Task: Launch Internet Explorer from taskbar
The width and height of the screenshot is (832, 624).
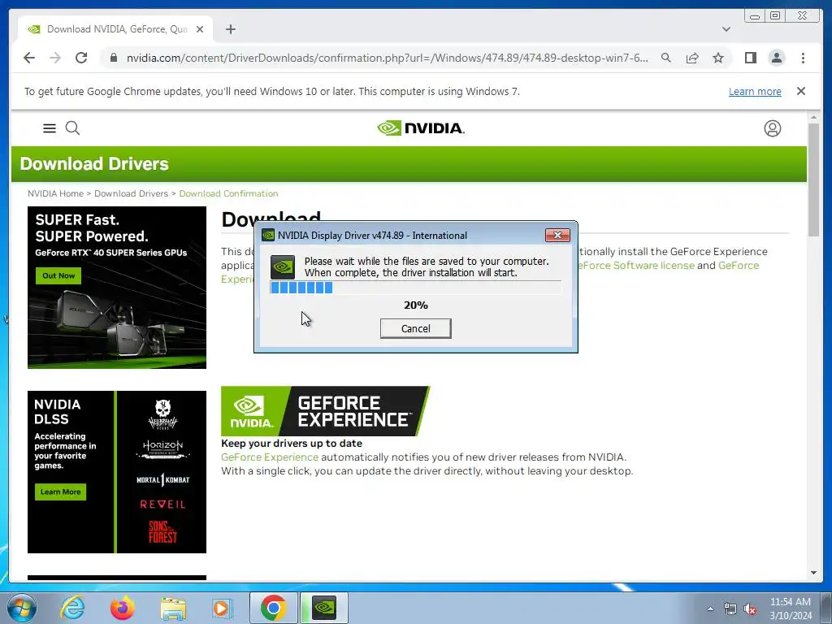Action: tap(72, 608)
